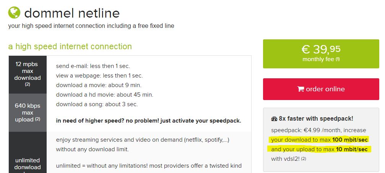
Task: Click the speedometer icon next to speedpack heading
Action: (274, 119)
